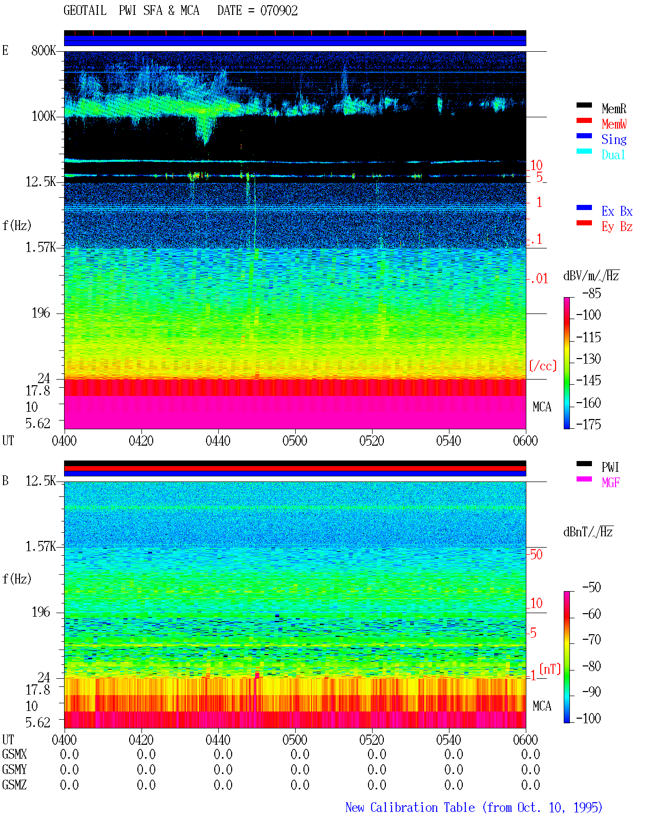Click the cyan Dual legend swatch
This screenshot has height=816, width=656.
(x=584, y=151)
